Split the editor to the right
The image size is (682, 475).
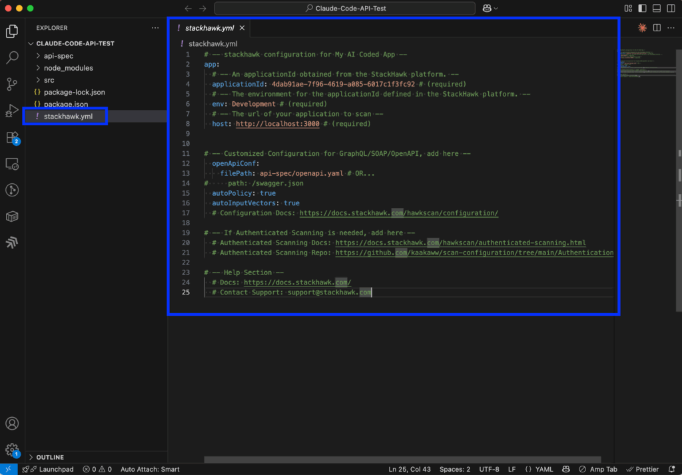(x=657, y=28)
